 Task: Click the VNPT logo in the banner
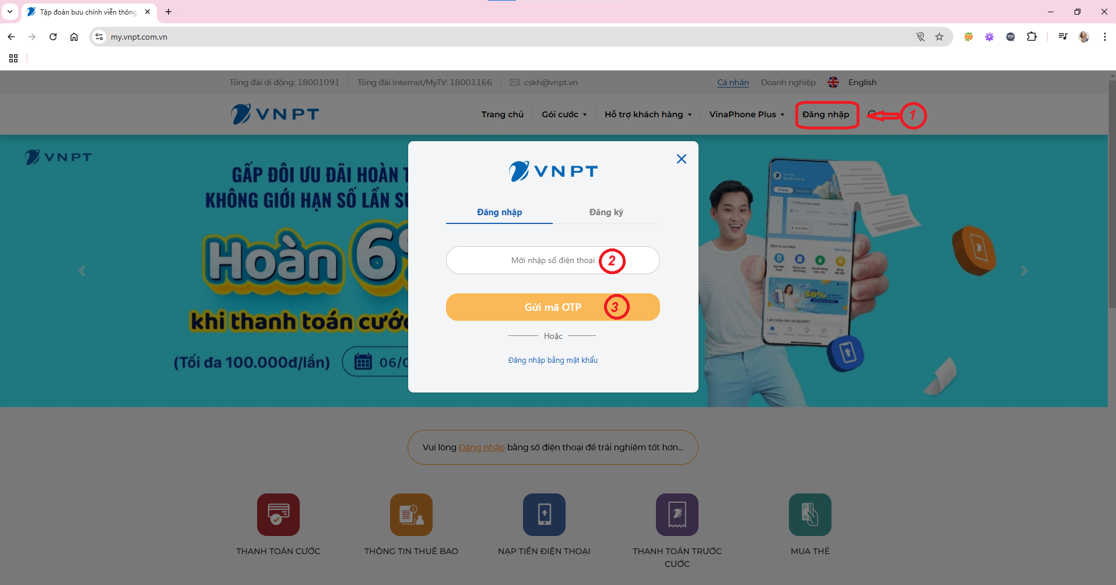coord(58,157)
